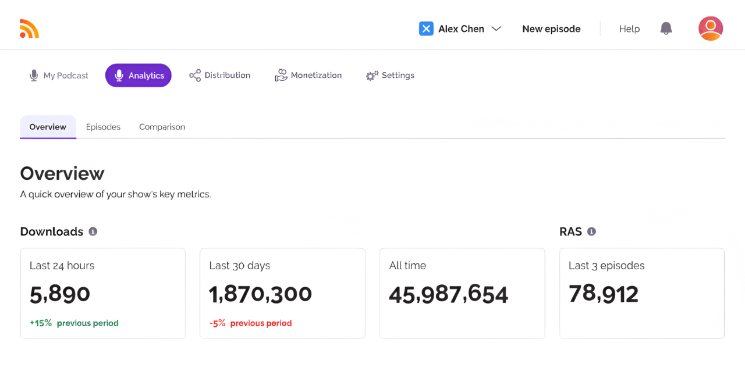Open notifications via the bell icon
Viewport: 745px width, 378px height.
666,28
